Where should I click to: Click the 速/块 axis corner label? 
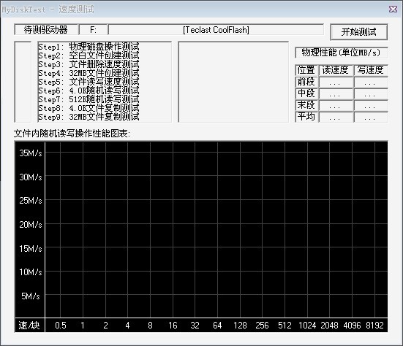pos(29,326)
